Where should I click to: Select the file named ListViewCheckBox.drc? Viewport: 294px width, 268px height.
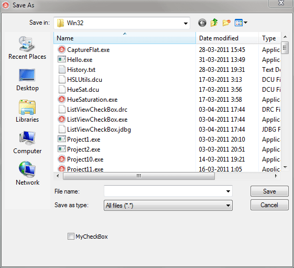[97, 110]
